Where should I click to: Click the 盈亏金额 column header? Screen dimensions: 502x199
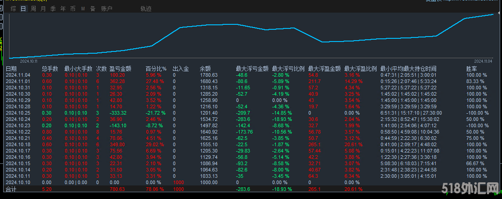[x=120, y=69]
